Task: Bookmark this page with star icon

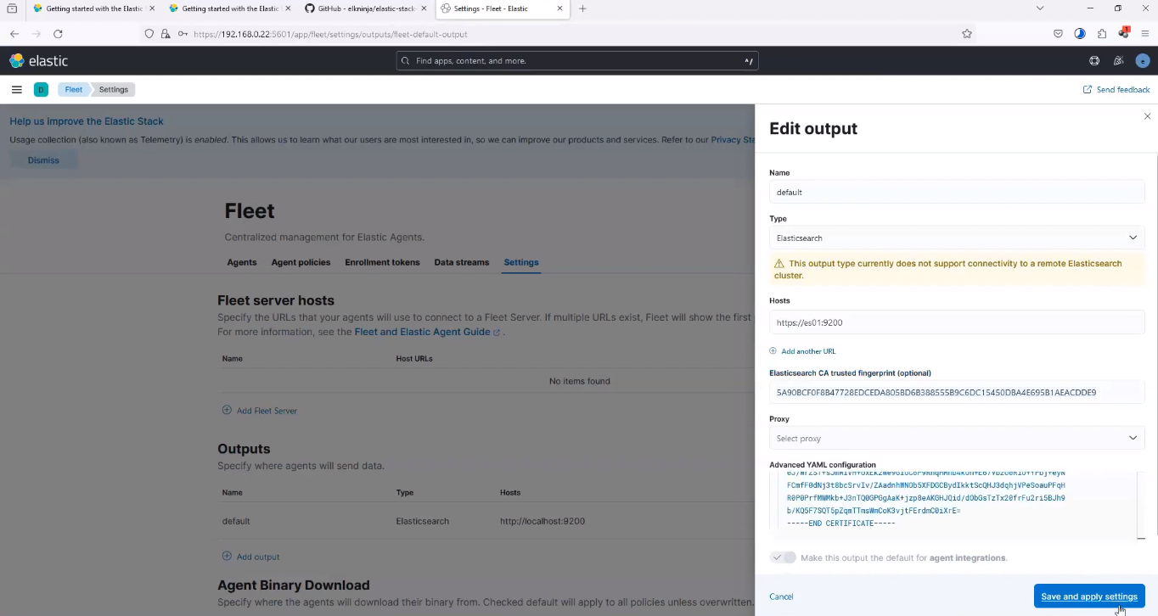Action: coord(967,34)
